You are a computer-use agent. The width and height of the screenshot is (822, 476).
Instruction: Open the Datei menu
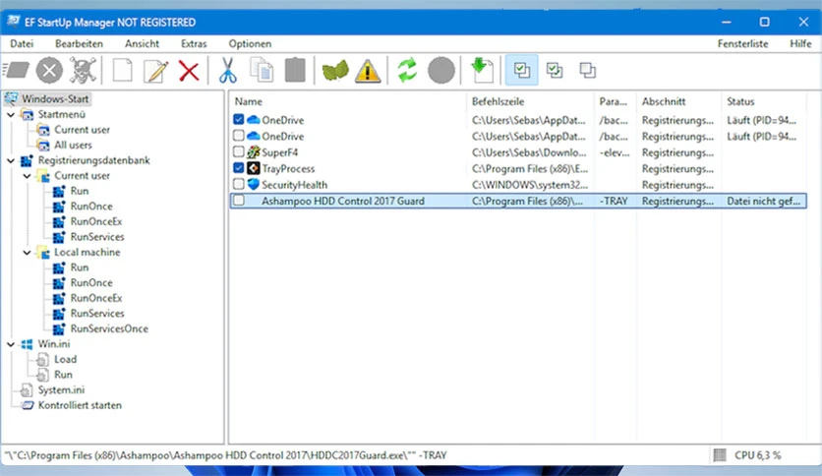click(22, 43)
